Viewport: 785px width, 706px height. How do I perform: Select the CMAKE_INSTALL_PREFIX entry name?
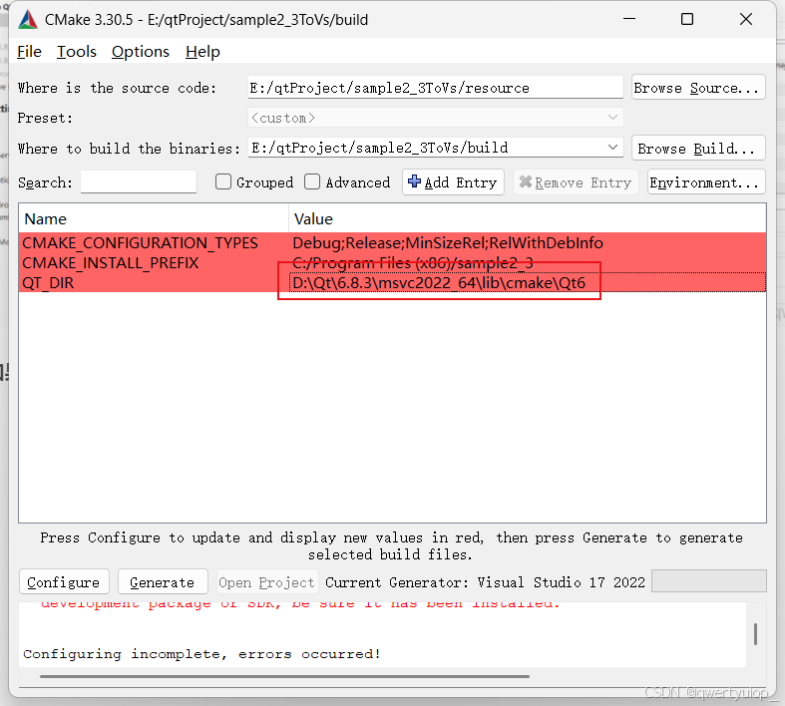click(x=111, y=262)
